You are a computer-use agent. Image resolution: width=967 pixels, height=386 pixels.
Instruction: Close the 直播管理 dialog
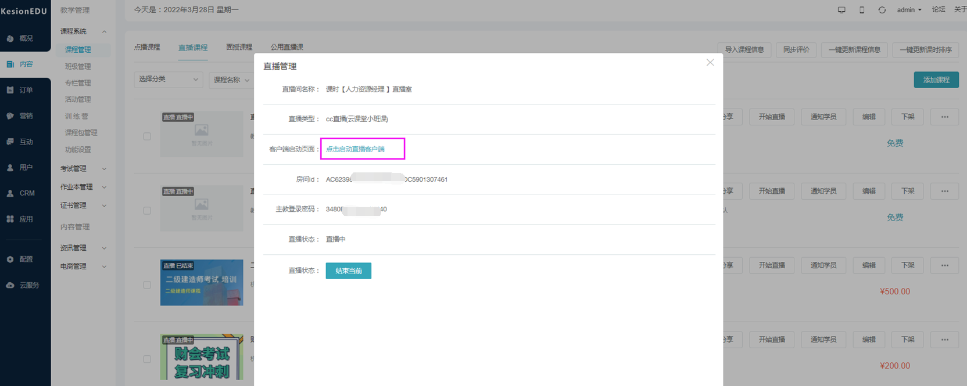tap(710, 63)
